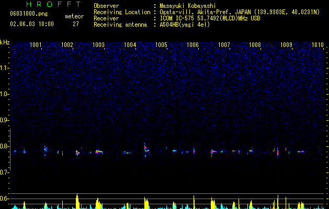
Task: Click the Observer label
Action: point(106,6)
